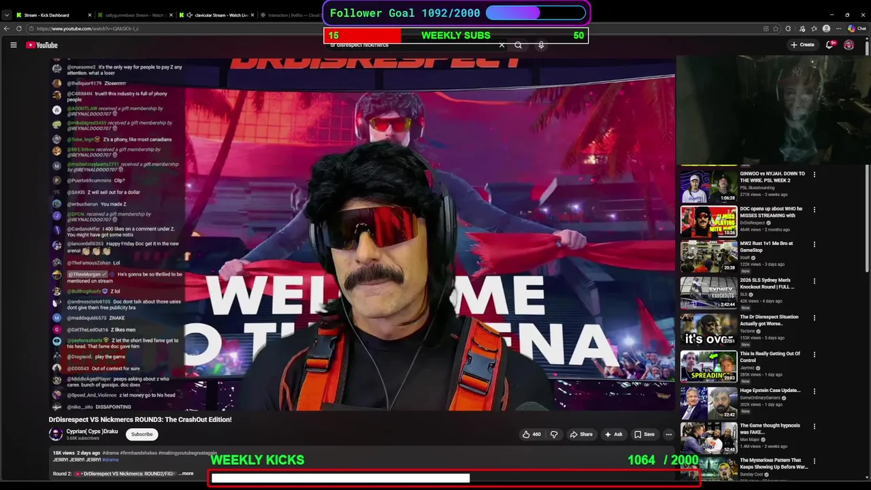Open options menu for GINWOO vs NYJAH video
The height and width of the screenshot is (490, 871).
click(814, 174)
